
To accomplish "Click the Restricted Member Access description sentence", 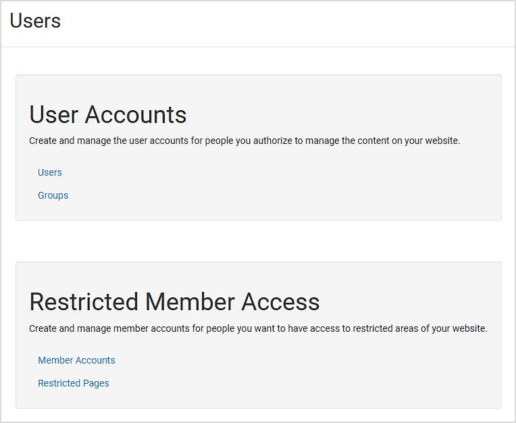I will 258,328.
